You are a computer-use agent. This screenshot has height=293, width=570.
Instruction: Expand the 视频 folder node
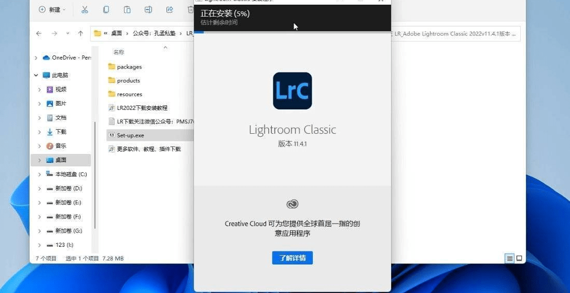tap(39, 89)
